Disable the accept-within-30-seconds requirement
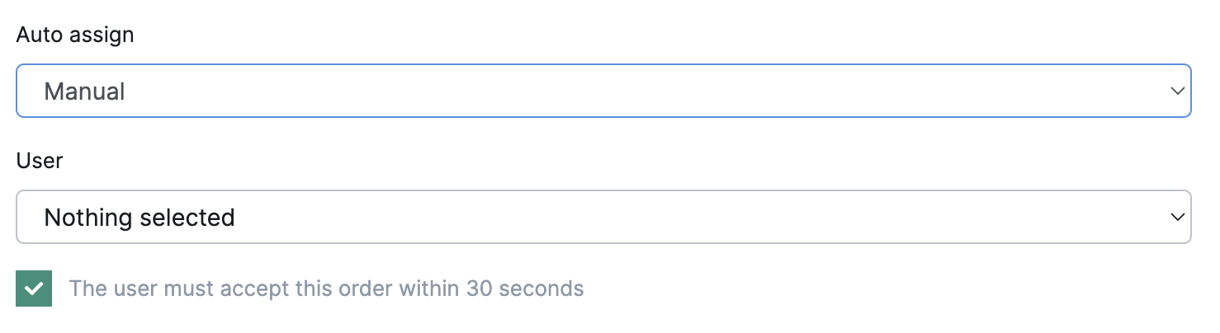Image resolution: width=1220 pixels, height=333 pixels. [34, 288]
